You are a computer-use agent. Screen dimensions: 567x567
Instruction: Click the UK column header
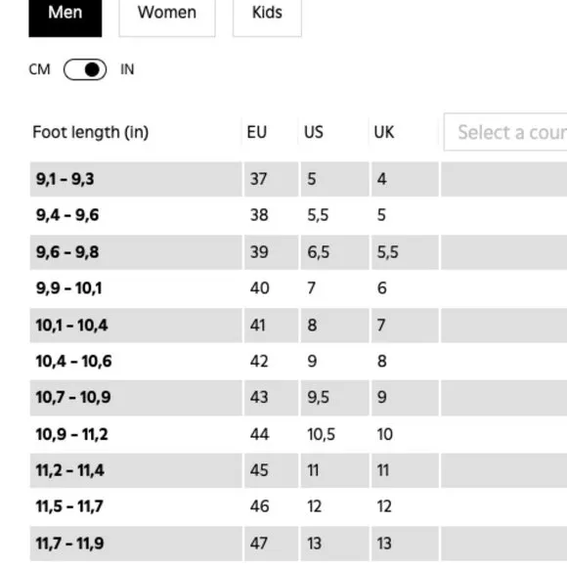pos(384,132)
